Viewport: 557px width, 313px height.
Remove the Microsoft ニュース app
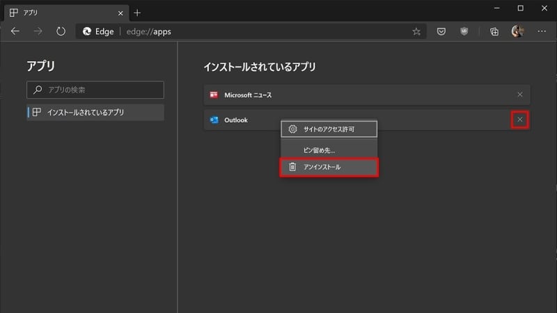tap(519, 95)
